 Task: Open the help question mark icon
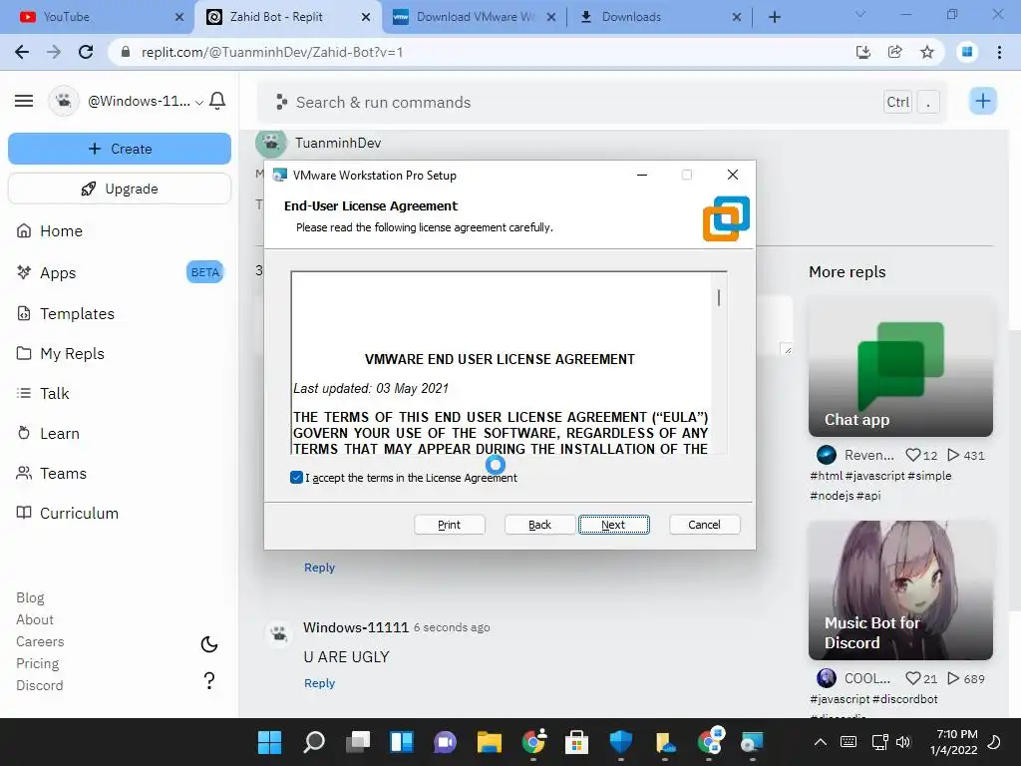(x=209, y=680)
